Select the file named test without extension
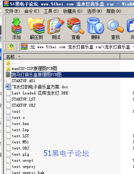 coord(13,111)
